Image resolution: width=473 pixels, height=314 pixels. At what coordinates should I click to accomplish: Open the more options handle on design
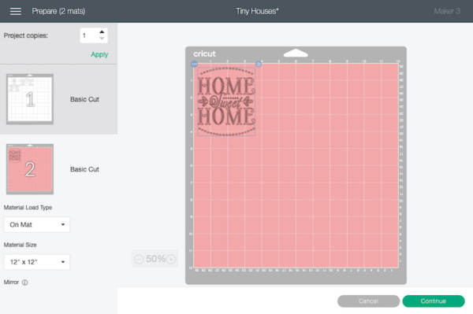coord(194,64)
